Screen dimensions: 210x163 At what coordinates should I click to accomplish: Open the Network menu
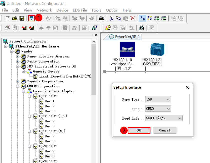click(44, 10)
